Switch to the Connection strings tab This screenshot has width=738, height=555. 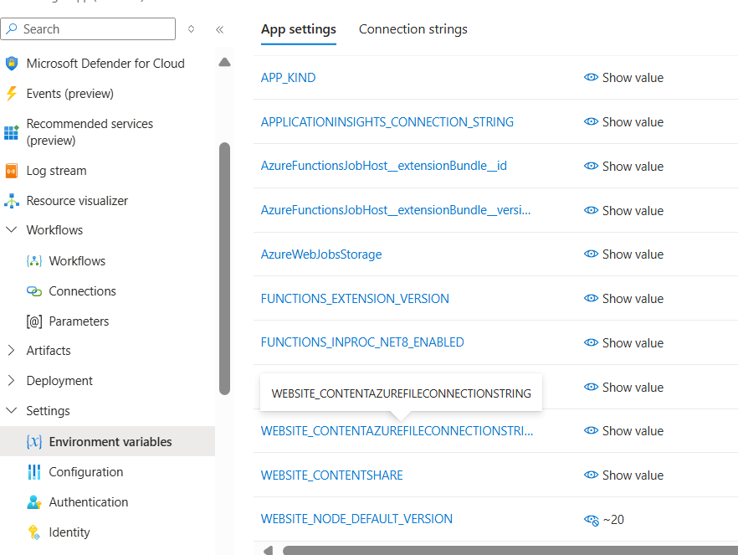413,29
